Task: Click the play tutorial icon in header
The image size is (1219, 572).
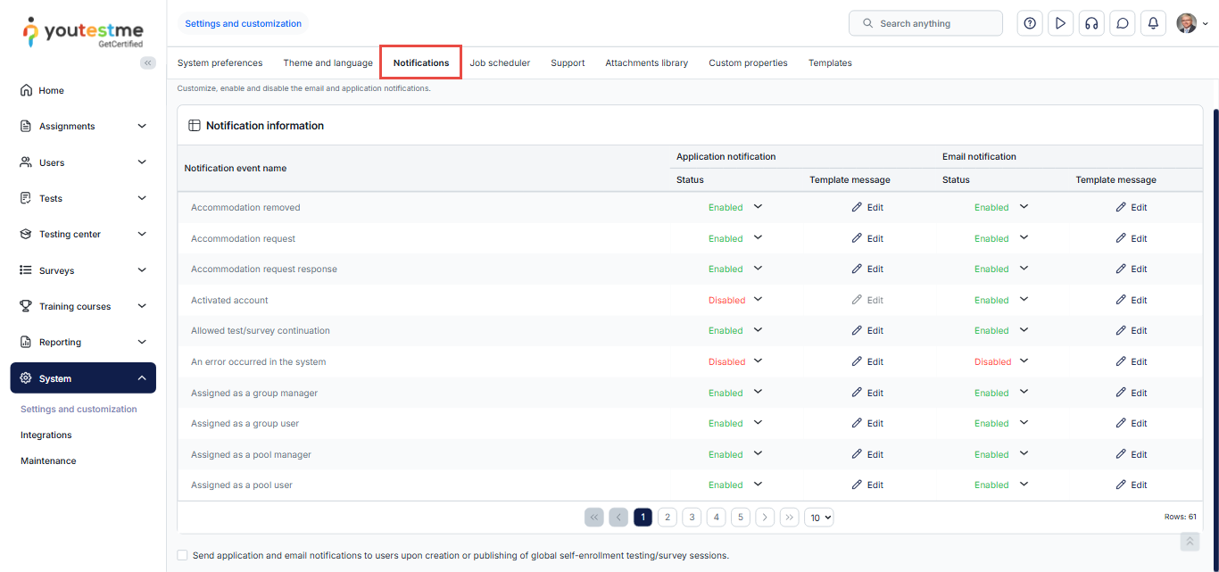Action: tap(1060, 24)
